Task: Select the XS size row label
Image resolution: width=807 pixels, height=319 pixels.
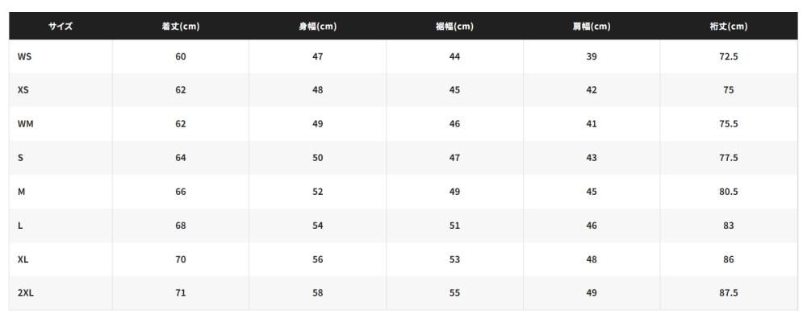Action: point(23,90)
